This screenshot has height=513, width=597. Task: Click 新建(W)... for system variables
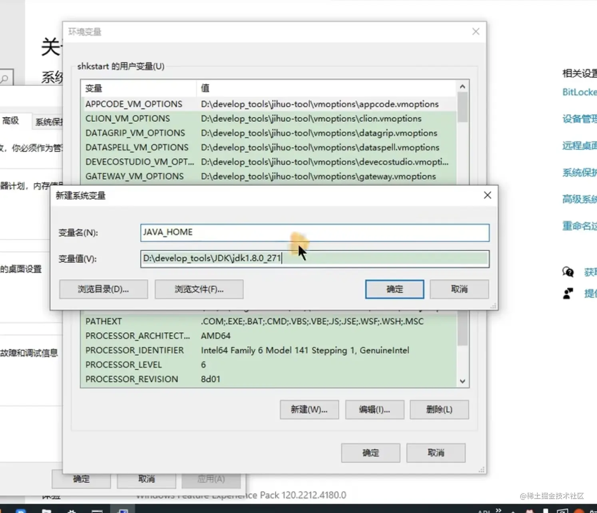309,410
